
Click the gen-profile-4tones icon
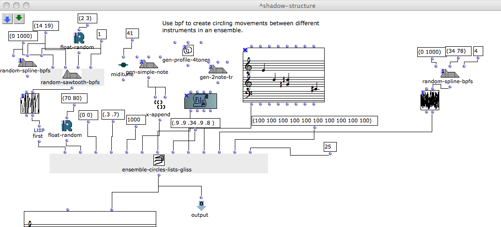point(189,50)
